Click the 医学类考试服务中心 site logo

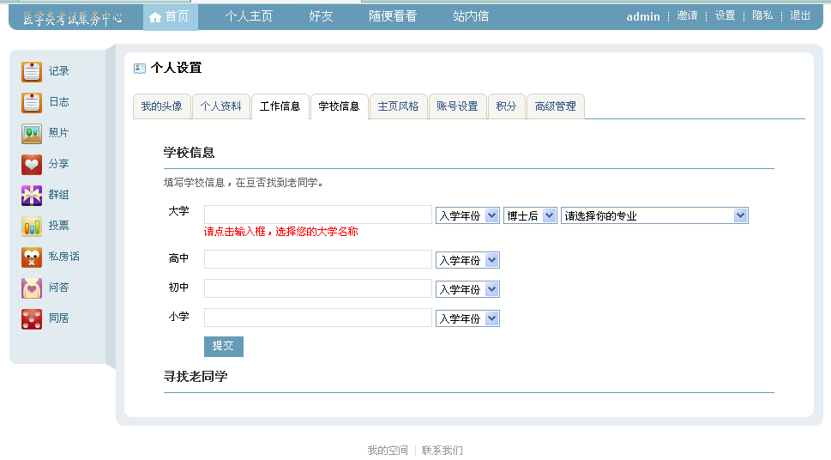[x=72, y=19]
